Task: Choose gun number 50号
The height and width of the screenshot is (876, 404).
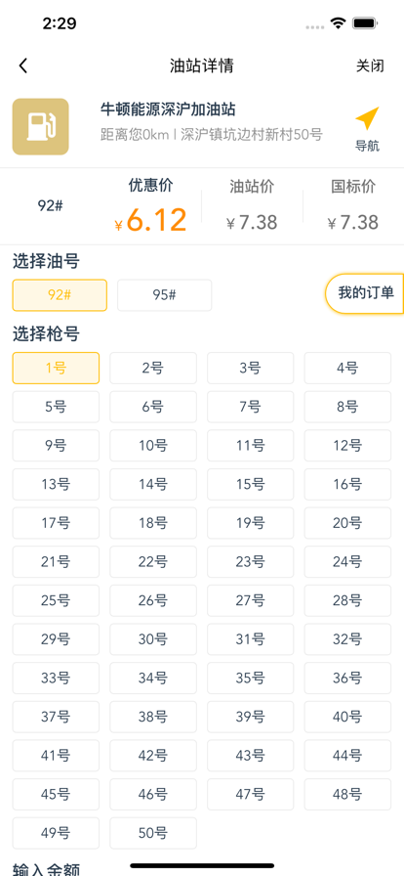Action: [153, 834]
